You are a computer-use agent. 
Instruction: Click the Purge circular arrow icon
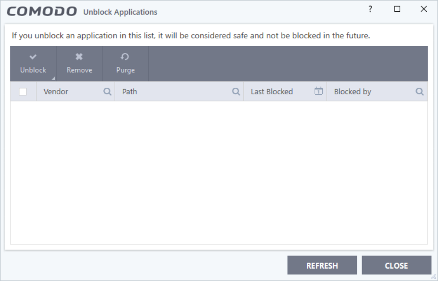(125, 57)
